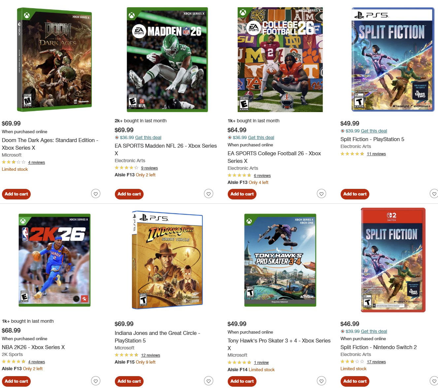This screenshot has height=388, width=438.
Task: Open Split Fiction Switch 2 cover image
Action: (x=393, y=260)
